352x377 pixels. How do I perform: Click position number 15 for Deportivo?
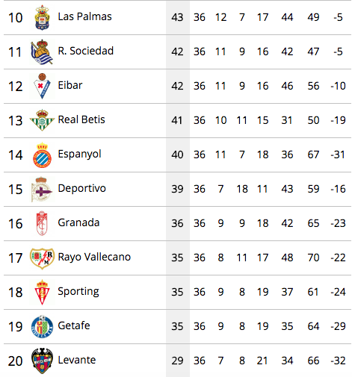(x=16, y=189)
